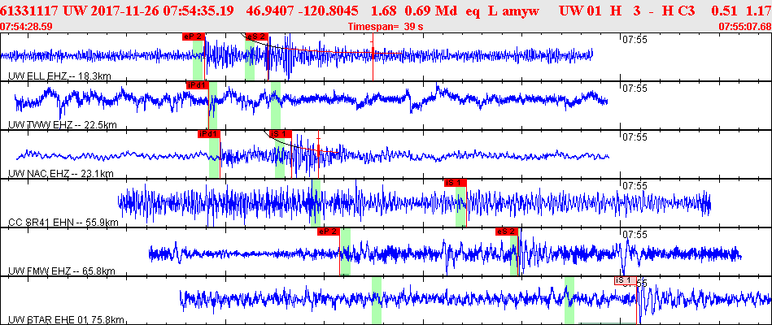Click the 07:55 time tick on FMW trace
The height and width of the screenshot is (325, 772).
point(635,235)
